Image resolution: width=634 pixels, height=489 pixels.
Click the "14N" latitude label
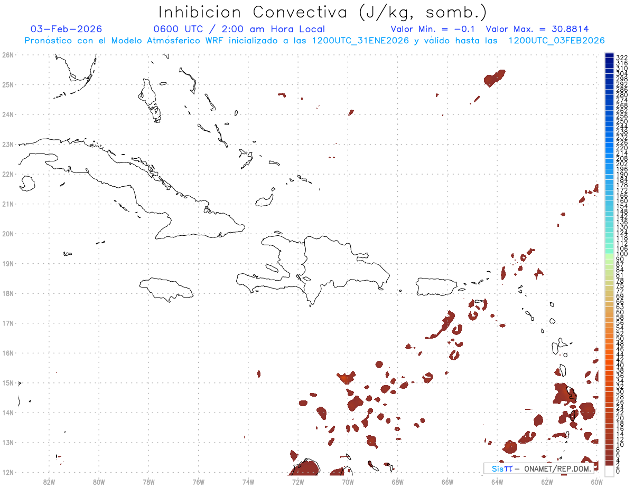[x=7, y=413]
